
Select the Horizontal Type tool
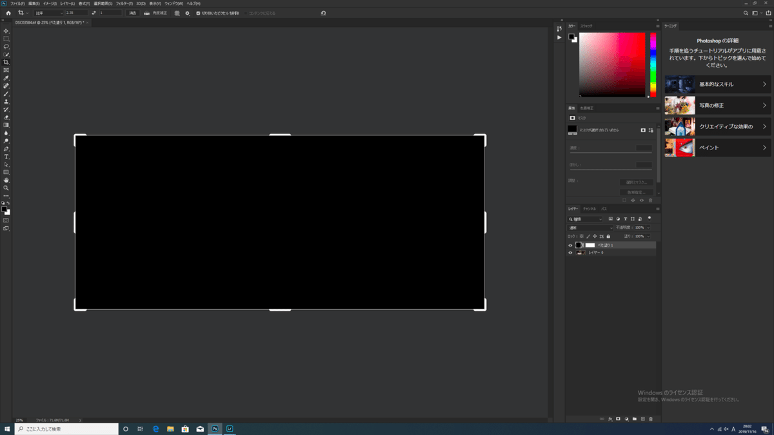click(6, 157)
